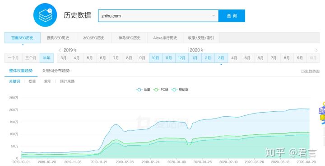
Task: Click the 2019年 year label
Action: click(70, 50)
